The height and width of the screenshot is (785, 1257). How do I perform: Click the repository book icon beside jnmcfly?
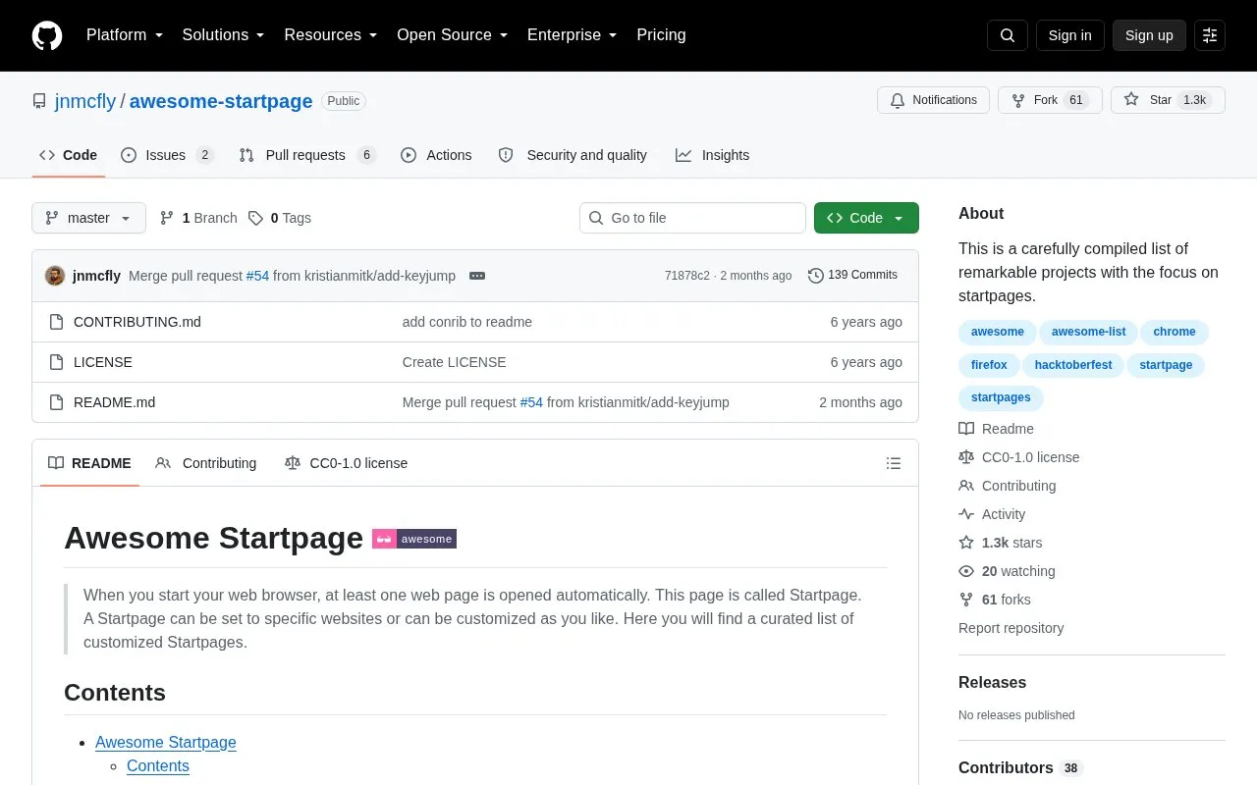(x=39, y=101)
